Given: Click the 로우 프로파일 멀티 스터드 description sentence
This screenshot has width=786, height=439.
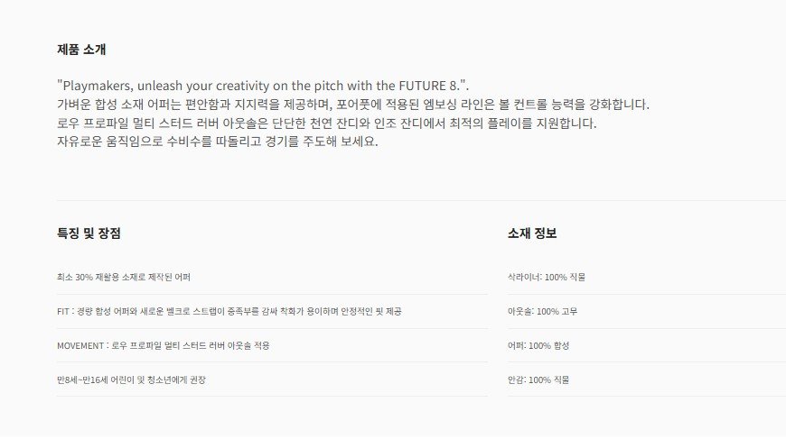Looking at the screenshot, I should click(x=327, y=123).
